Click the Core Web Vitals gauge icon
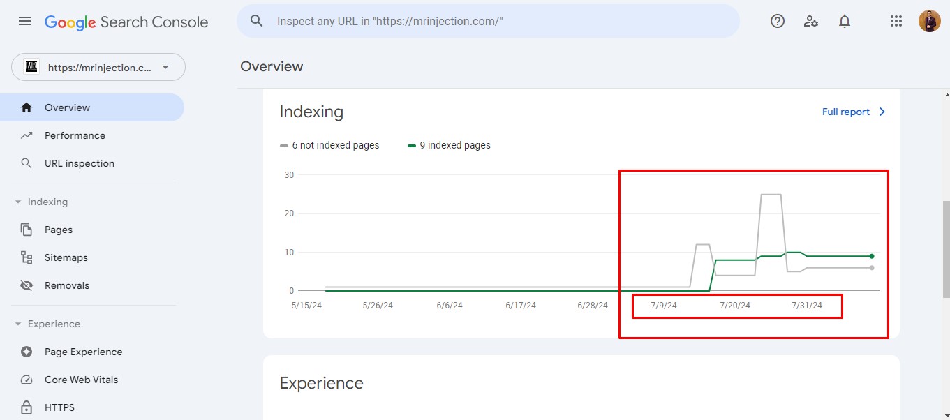Viewport: 950px width, 420px height. click(x=27, y=380)
